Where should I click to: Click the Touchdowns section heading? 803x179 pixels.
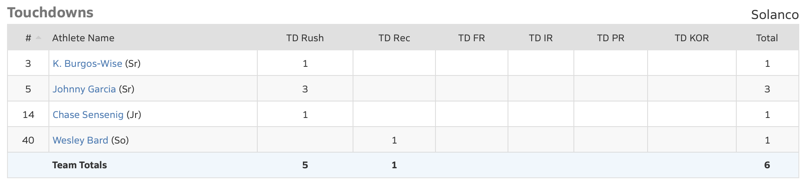pyautogui.click(x=50, y=13)
